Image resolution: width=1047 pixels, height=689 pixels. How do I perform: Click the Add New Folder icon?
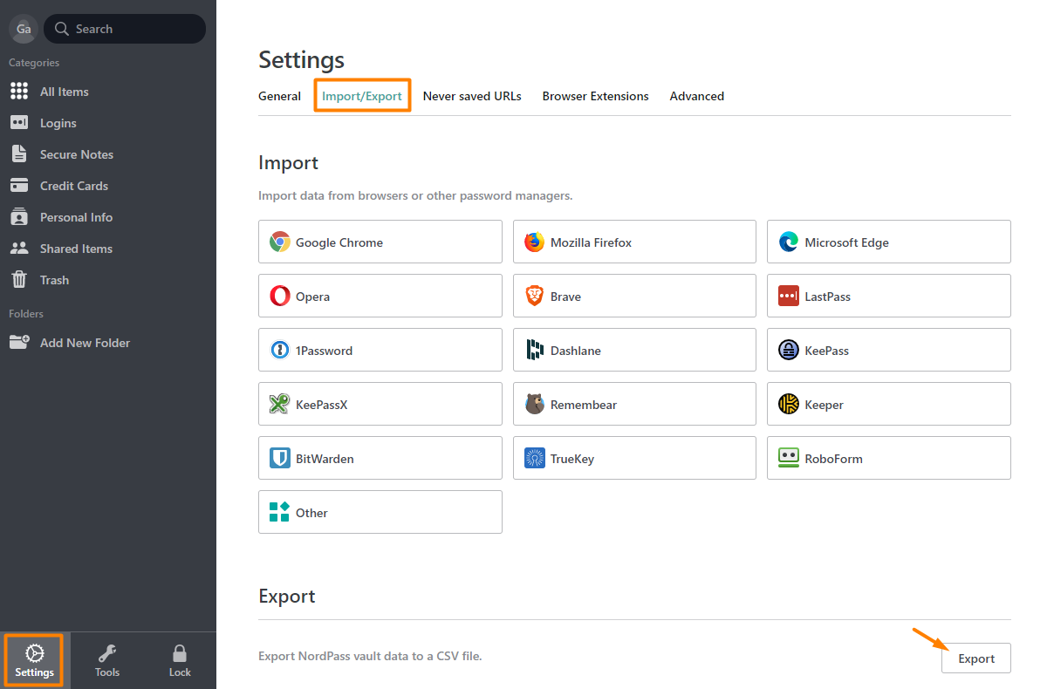click(x=19, y=343)
